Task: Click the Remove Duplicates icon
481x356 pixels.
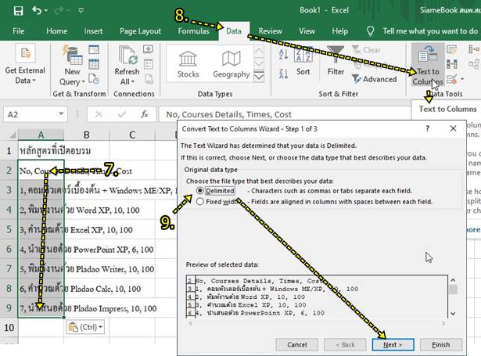Action: 451,64
